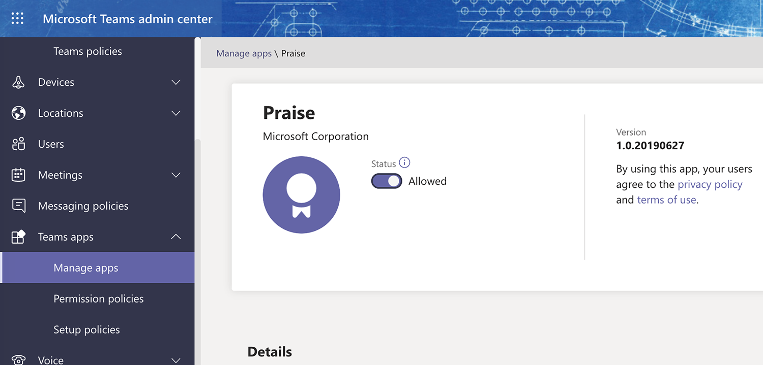Collapse the Teams apps section chevron
Screen dimensions: 763x365
click(176, 237)
